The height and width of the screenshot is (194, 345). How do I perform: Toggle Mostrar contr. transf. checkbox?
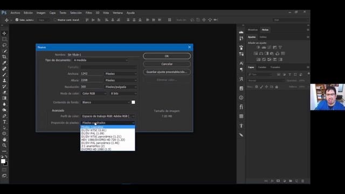tap(55, 20)
